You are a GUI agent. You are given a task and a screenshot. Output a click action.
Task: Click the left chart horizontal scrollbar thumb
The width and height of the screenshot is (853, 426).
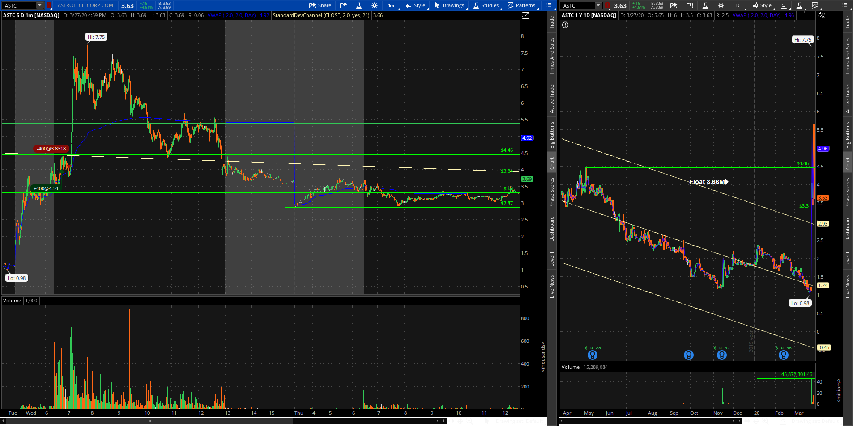tap(149, 421)
